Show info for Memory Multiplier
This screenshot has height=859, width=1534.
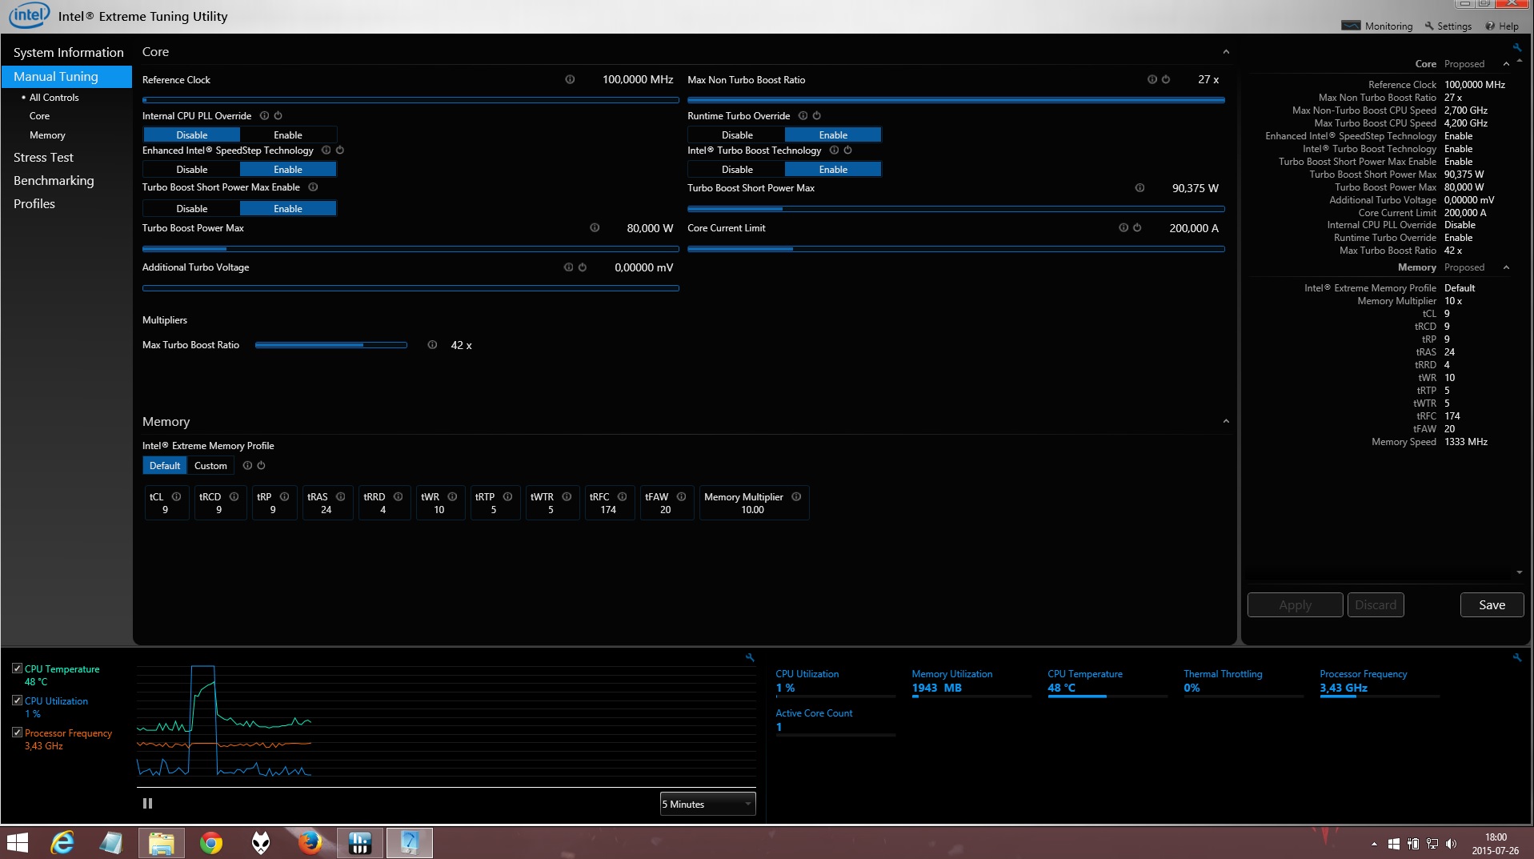coord(796,496)
